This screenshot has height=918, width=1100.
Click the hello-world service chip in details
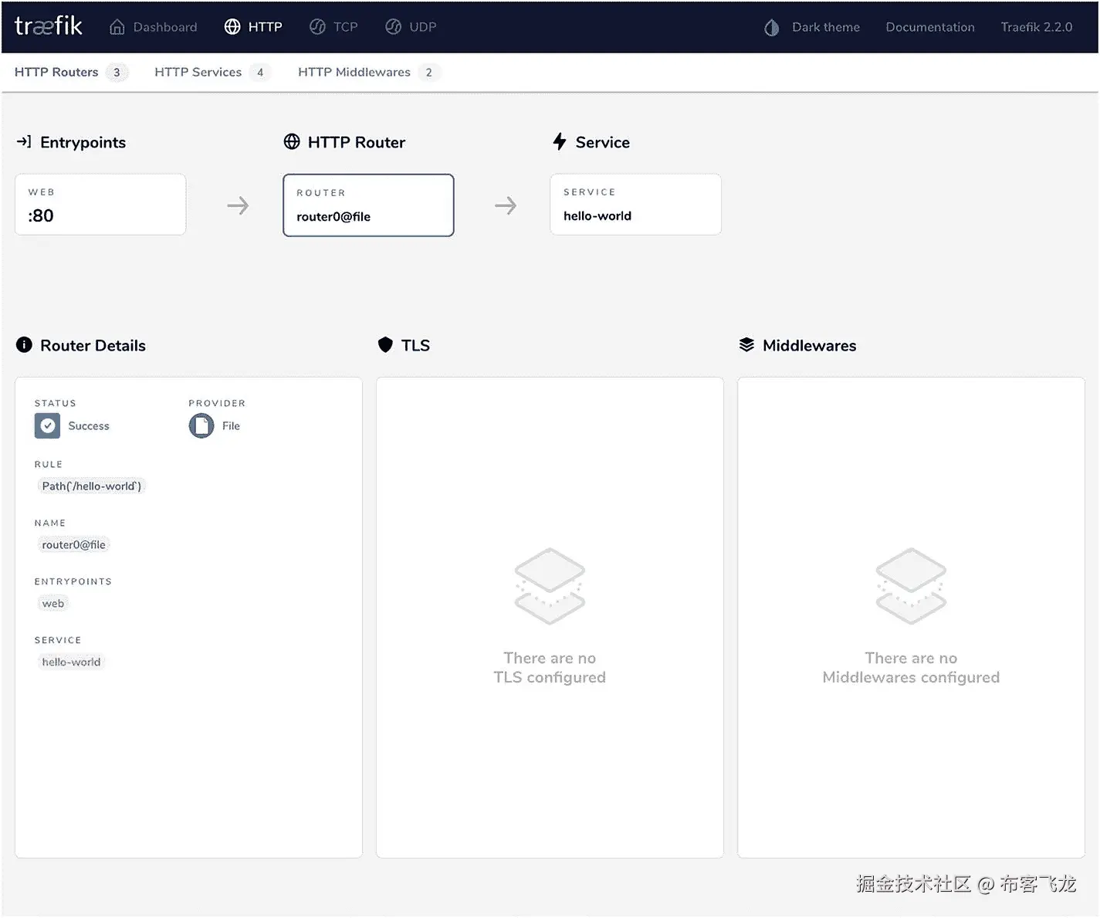(x=71, y=662)
